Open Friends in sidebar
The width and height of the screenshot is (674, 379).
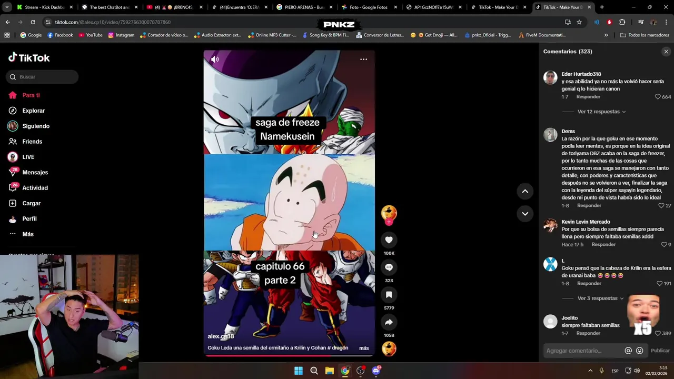point(32,142)
